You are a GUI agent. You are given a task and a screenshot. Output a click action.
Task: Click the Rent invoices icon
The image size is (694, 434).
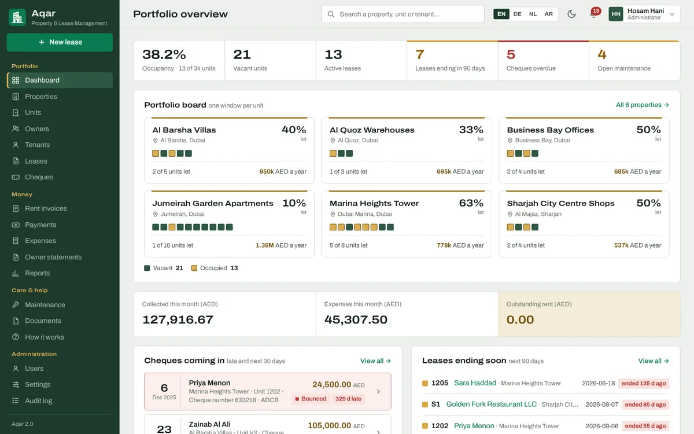(x=16, y=208)
